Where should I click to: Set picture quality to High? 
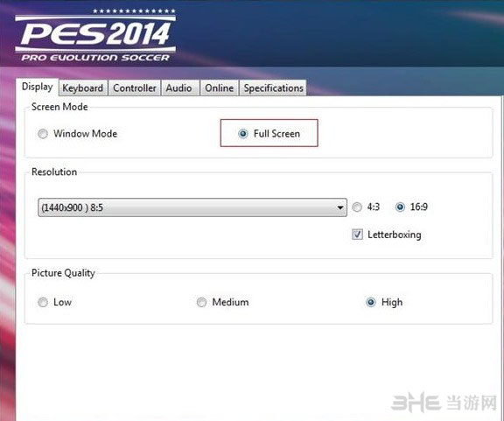(x=371, y=302)
